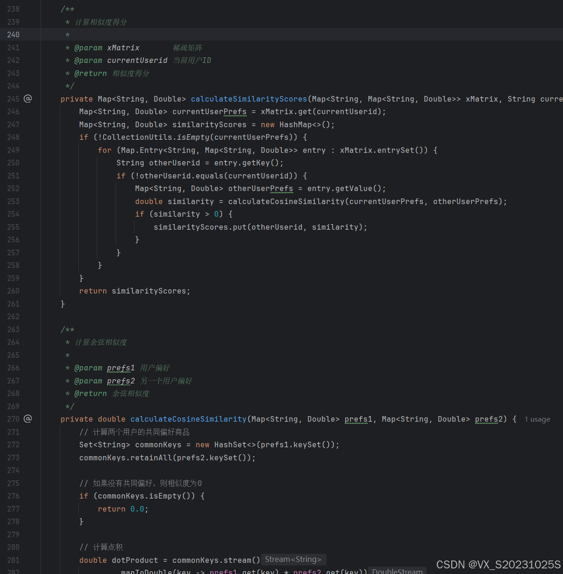Click 'if (similarity > 0) {' line
The image size is (563, 574).
tap(183, 214)
